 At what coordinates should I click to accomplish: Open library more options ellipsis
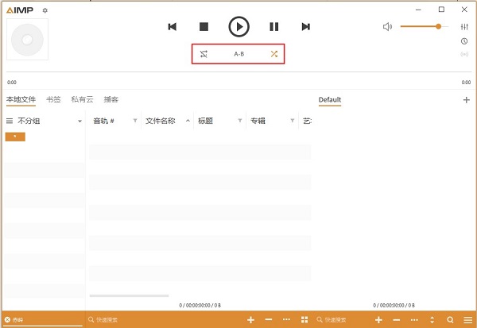pyautogui.click(x=286, y=319)
